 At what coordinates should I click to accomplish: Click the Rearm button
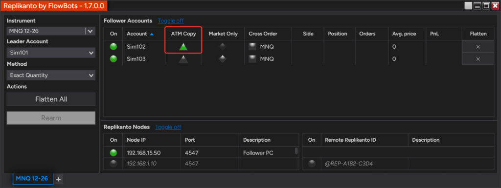pyautogui.click(x=51, y=118)
